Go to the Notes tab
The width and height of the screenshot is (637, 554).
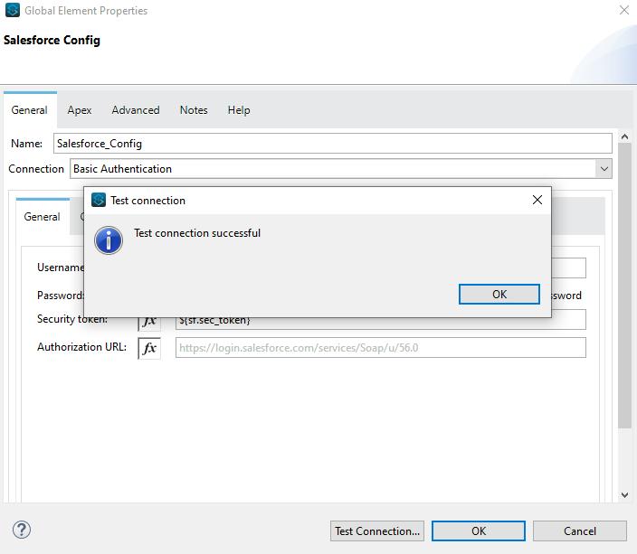[194, 110]
